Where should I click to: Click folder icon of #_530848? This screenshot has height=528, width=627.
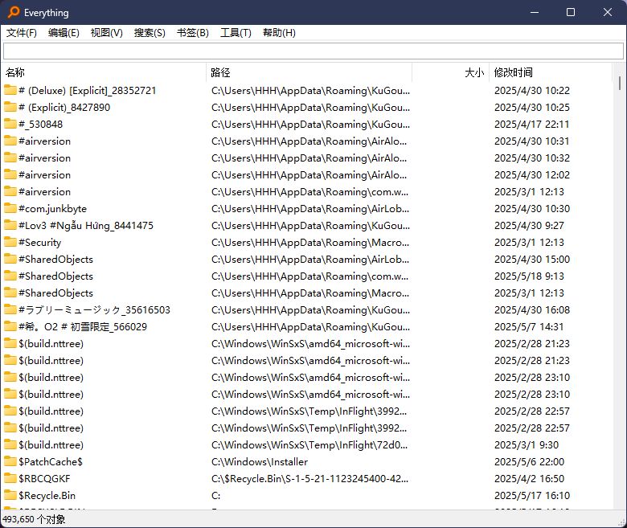pyautogui.click(x=10, y=124)
